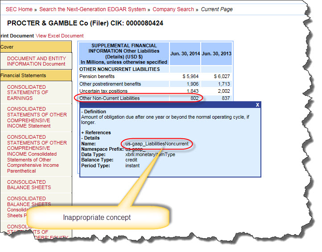Click the Uncertain tax positions row label
Screen dimensions: 322x252
[103, 91]
